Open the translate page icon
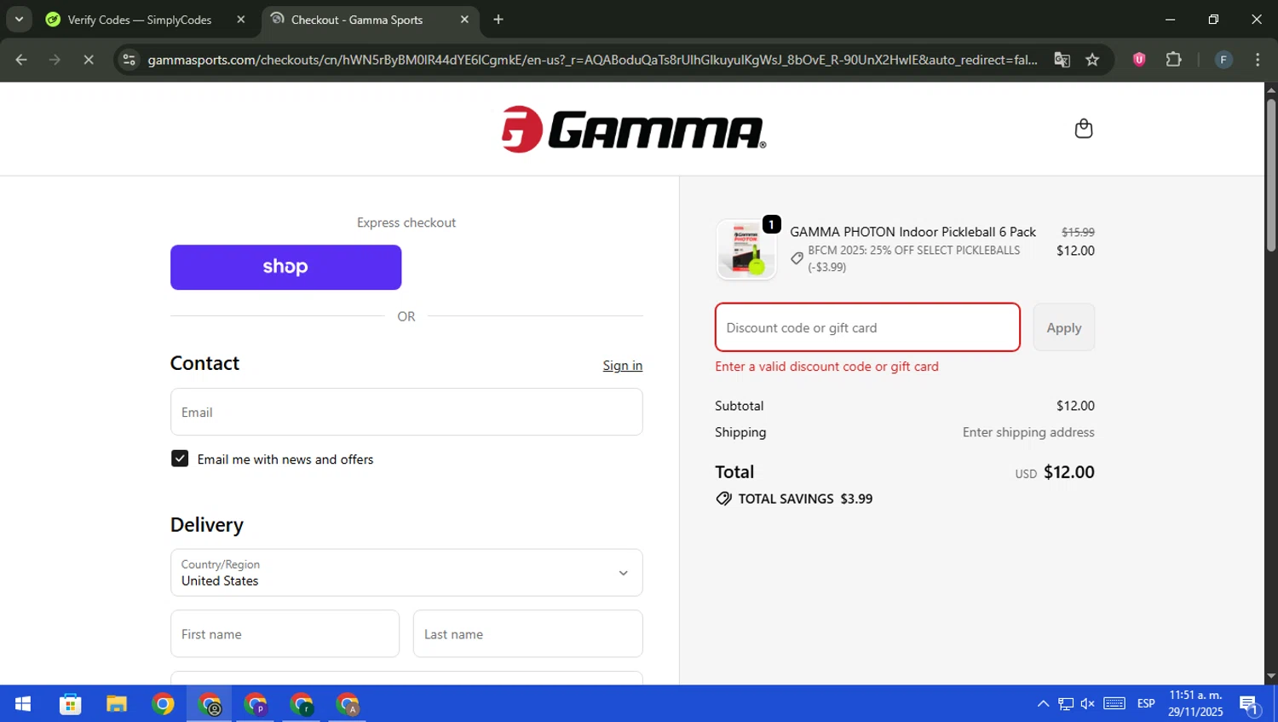Screen dimensions: 1278x722 [1062, 60]
